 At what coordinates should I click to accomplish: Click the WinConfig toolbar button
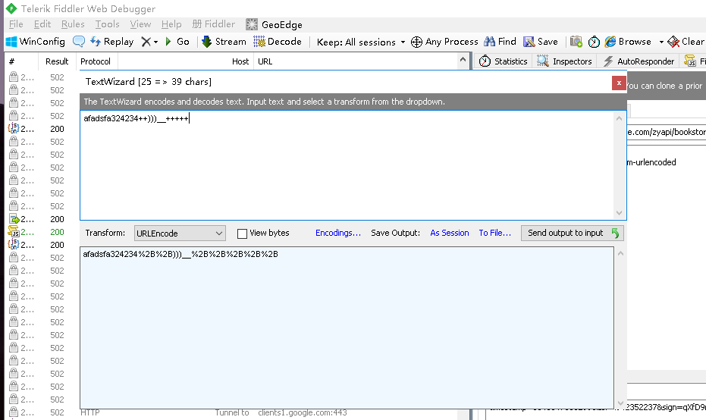pyautogui.click(x=35, y=42)
